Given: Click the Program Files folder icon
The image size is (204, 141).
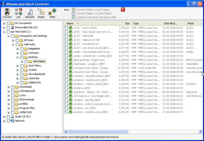Looking at the screenshot, I should pyautogui.click(x=17, y=108).
